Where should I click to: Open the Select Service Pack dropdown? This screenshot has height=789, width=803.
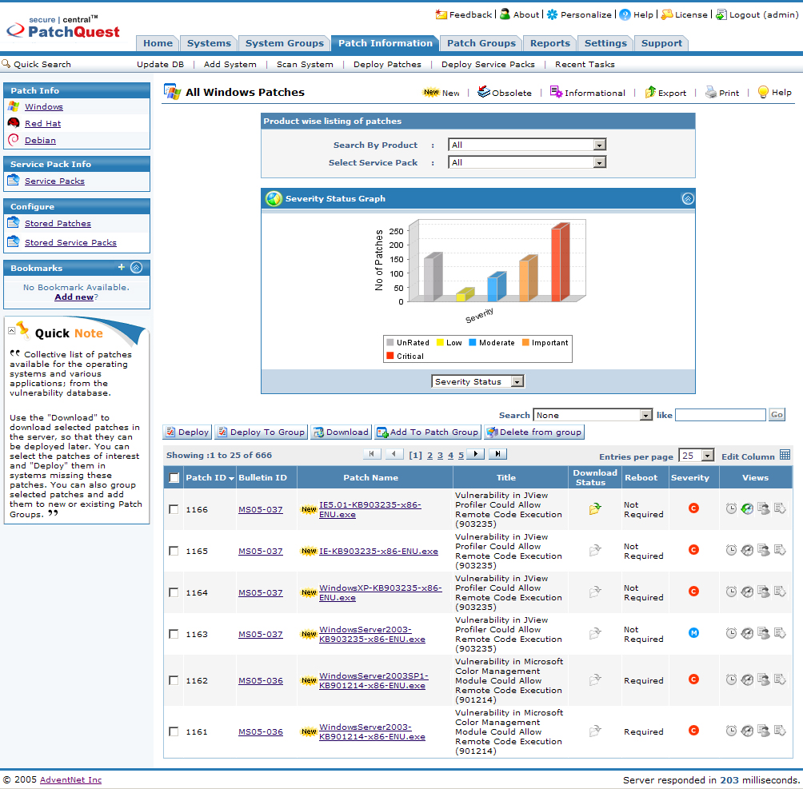[x=527, y=162]
